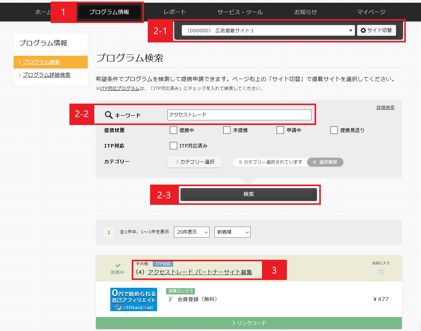Enable the ITP対応済み checkbox
The width and height of the screenshot is (421, 331).
pyautogui.click(x=173, y=146)
